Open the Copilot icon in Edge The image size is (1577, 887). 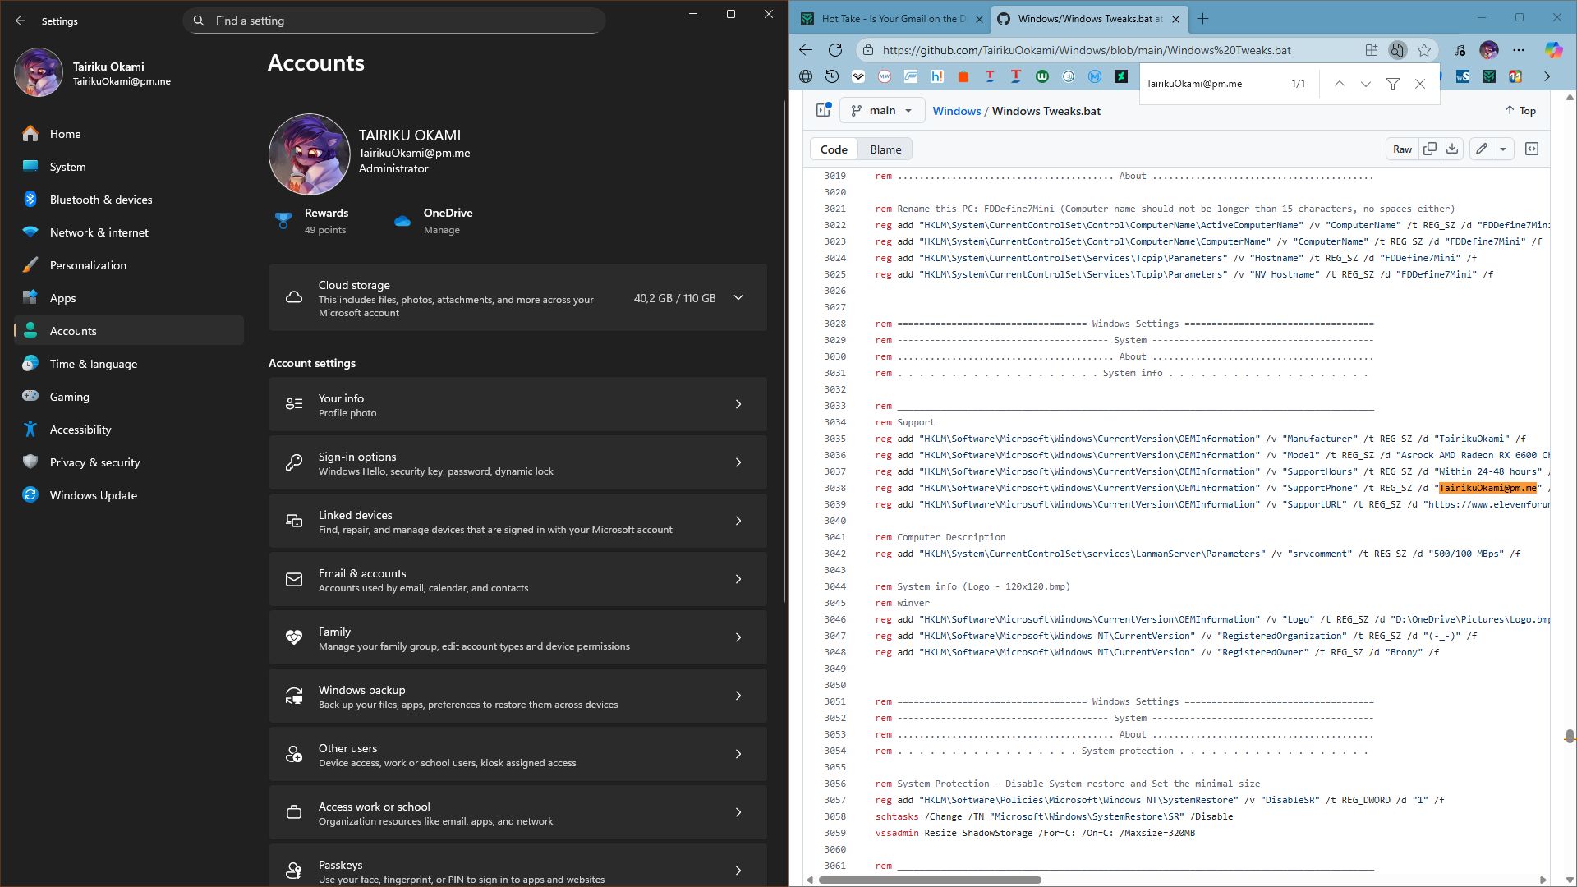pos(1553,50)
